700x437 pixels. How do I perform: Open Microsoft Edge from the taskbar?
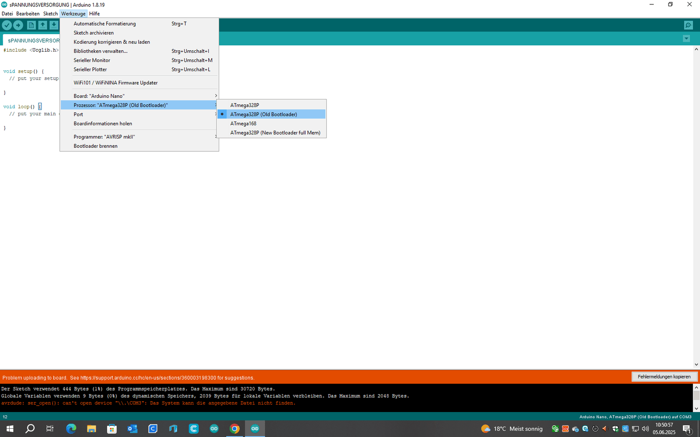(71, 429)
